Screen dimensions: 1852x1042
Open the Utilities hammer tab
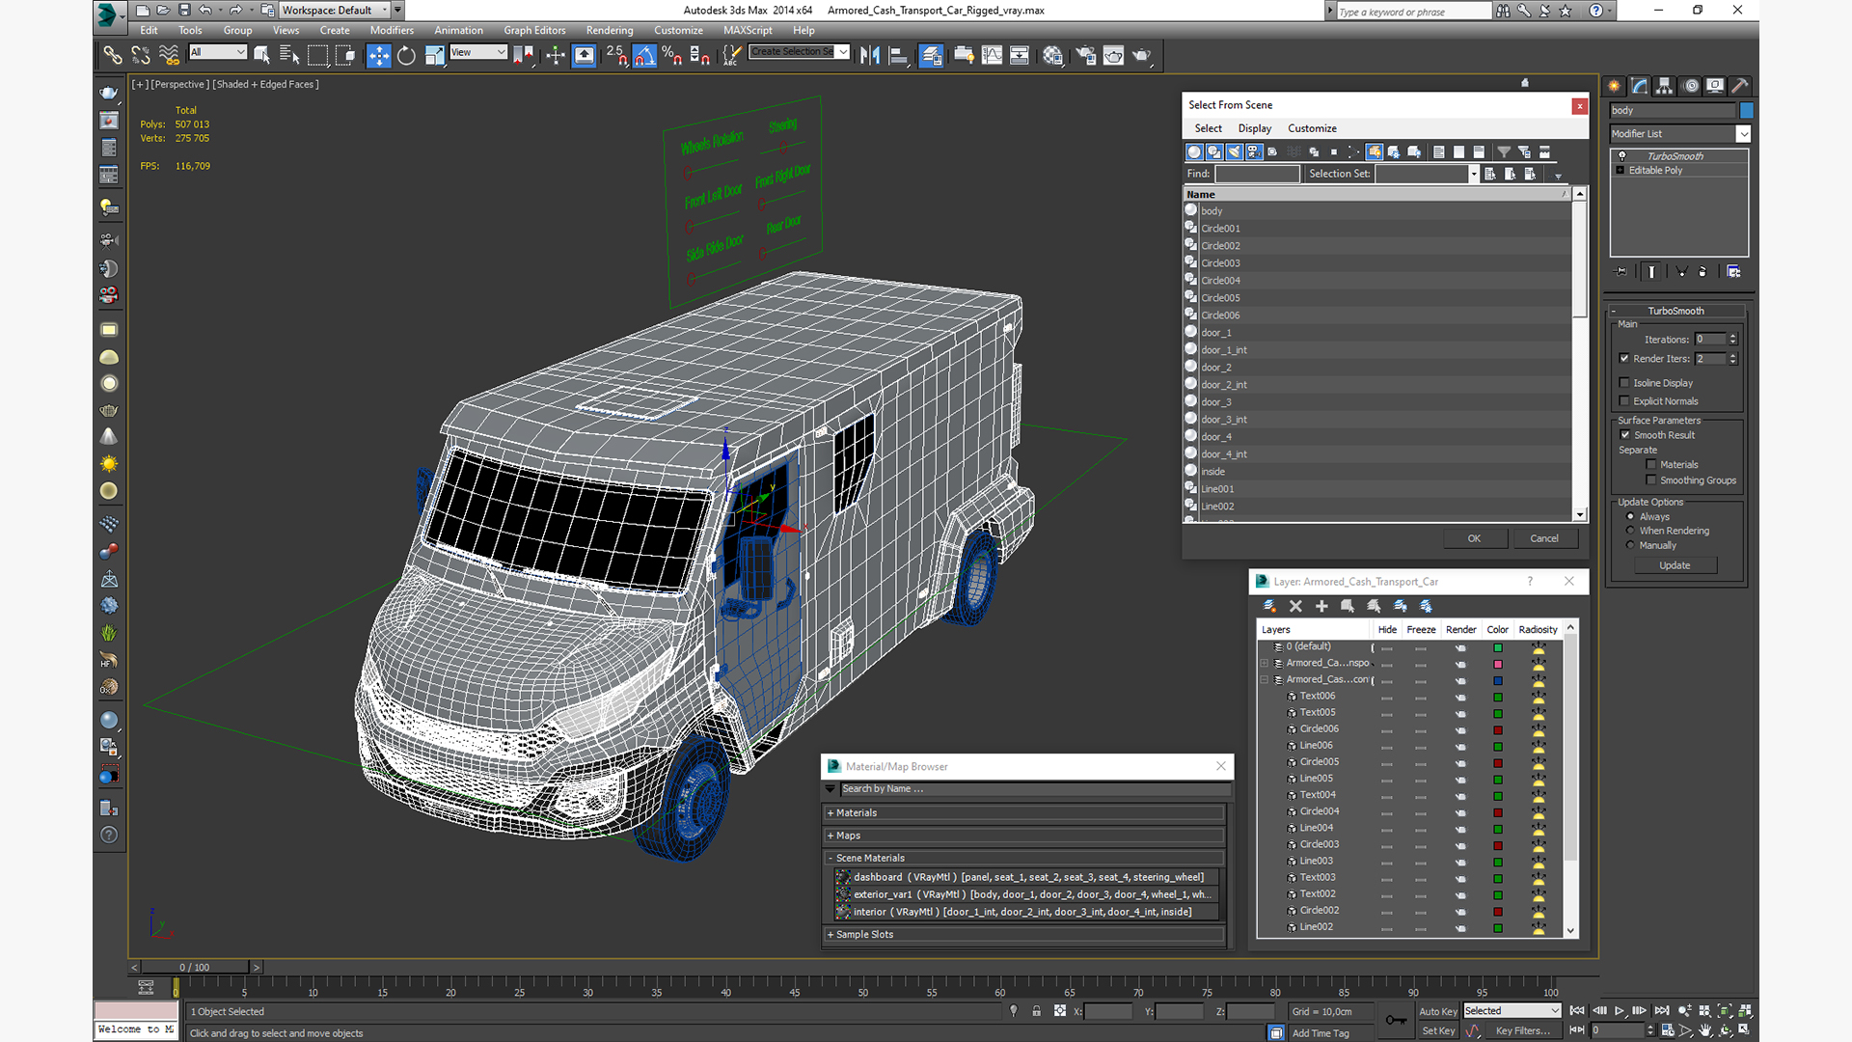click(x=1739, y=86)
